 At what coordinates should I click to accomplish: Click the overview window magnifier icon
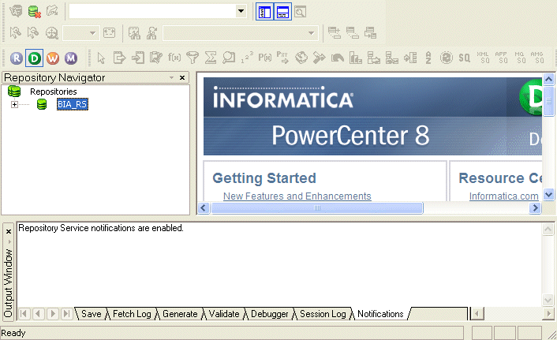300,12
